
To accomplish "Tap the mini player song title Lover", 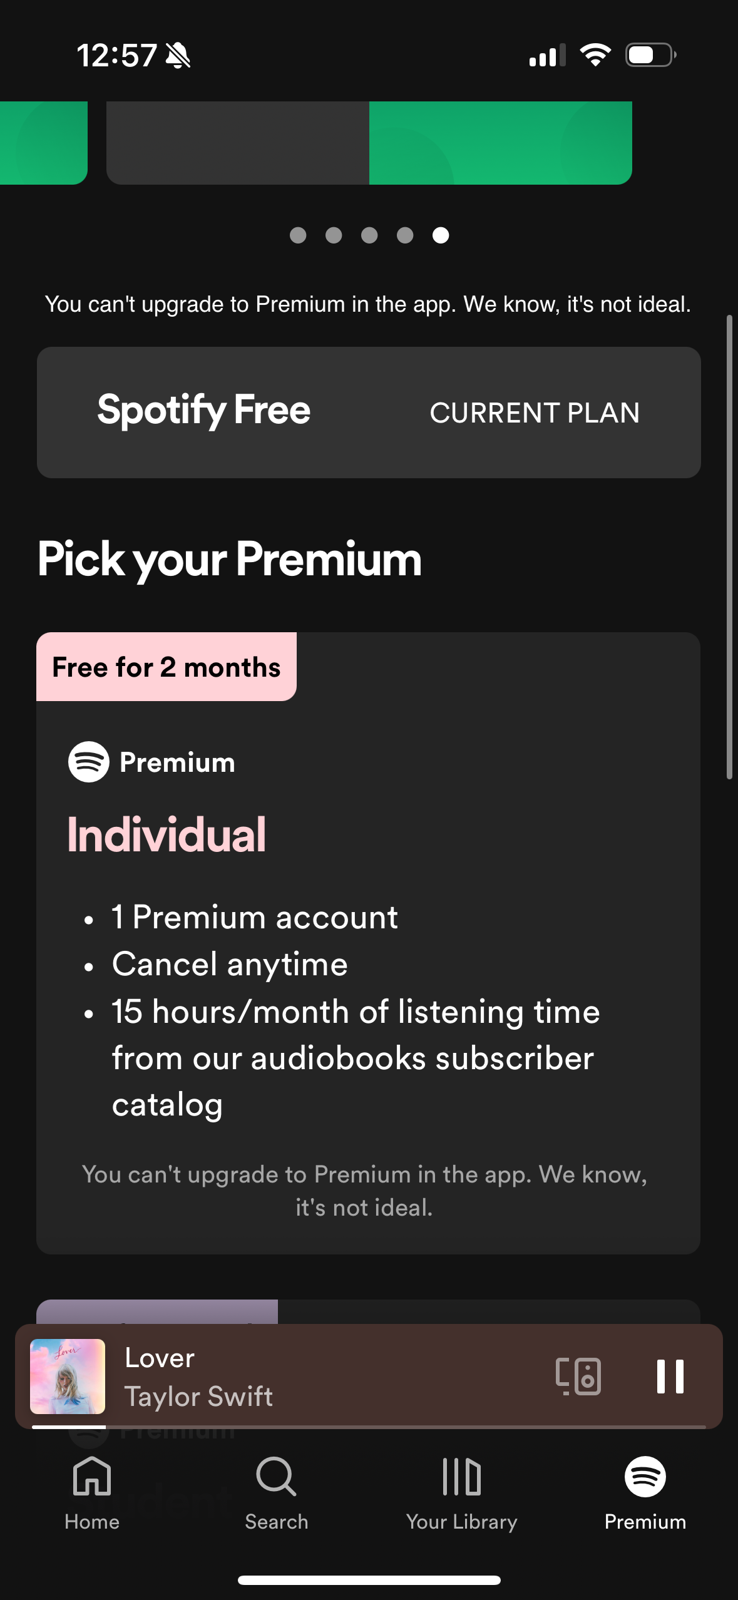I will pos(158,1358).
